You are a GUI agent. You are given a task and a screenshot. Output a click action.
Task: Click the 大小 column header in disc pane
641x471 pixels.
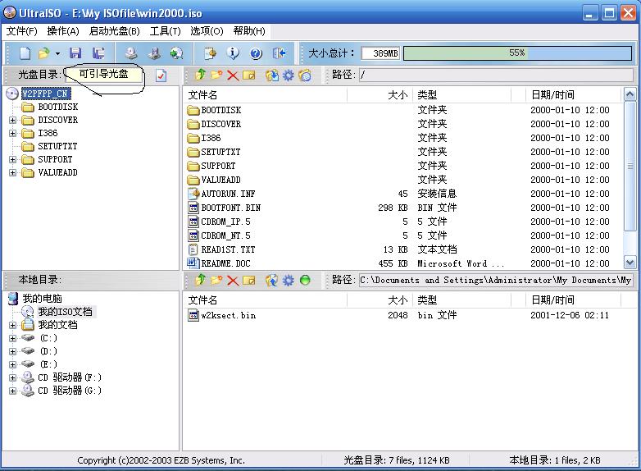tap(380, 95)
